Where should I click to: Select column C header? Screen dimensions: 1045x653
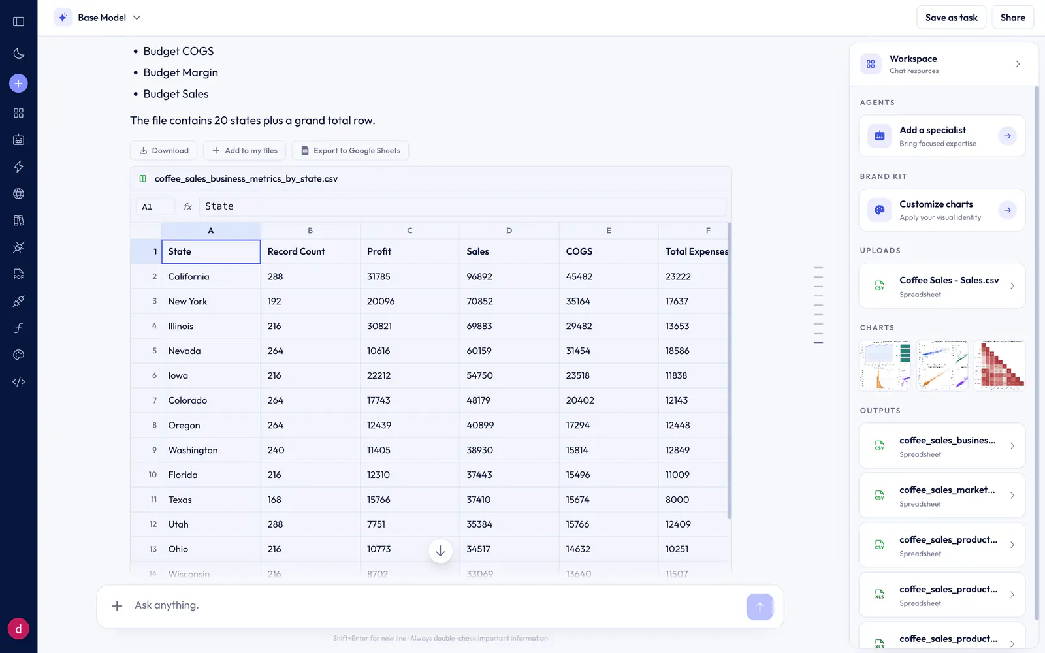[x=410, y=231]
